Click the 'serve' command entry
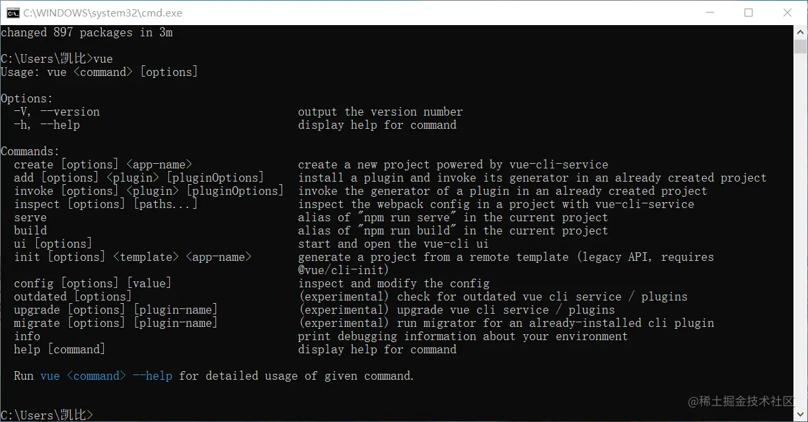Image resolution: width=808 pixels, height=422 pixels. click(x=30, y=217)
